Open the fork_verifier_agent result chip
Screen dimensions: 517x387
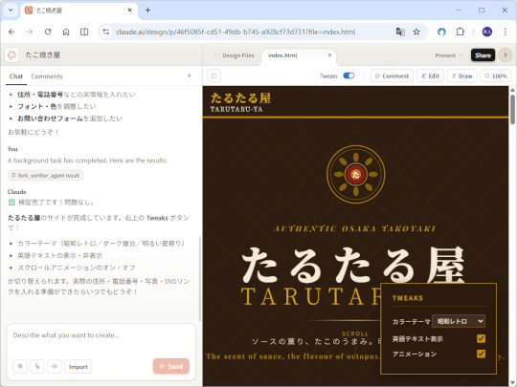[46, 176]
